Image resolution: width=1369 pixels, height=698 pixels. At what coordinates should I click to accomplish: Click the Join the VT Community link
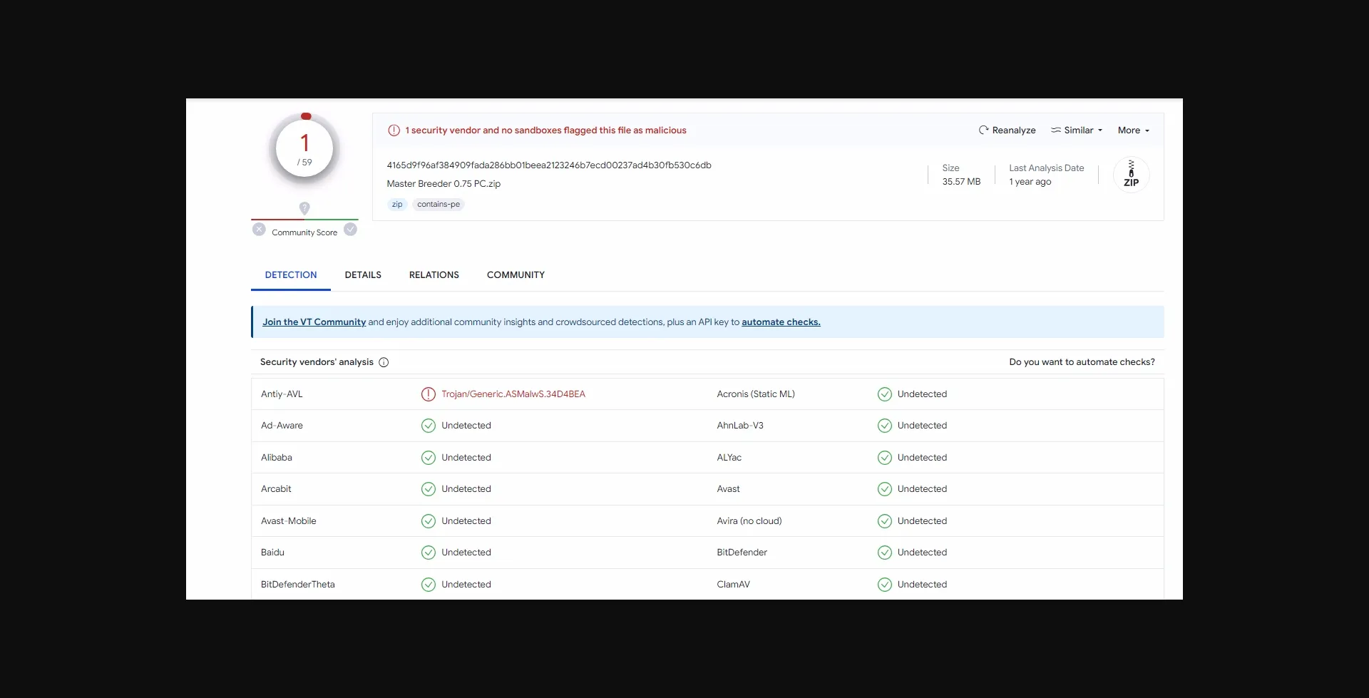click(x=314, y=322)
